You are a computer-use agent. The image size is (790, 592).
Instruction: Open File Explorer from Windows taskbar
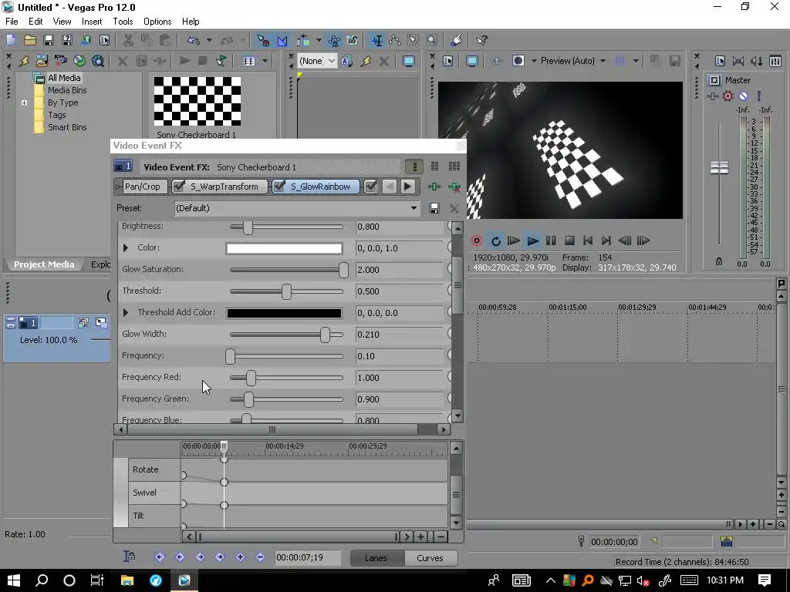[127, 580]
